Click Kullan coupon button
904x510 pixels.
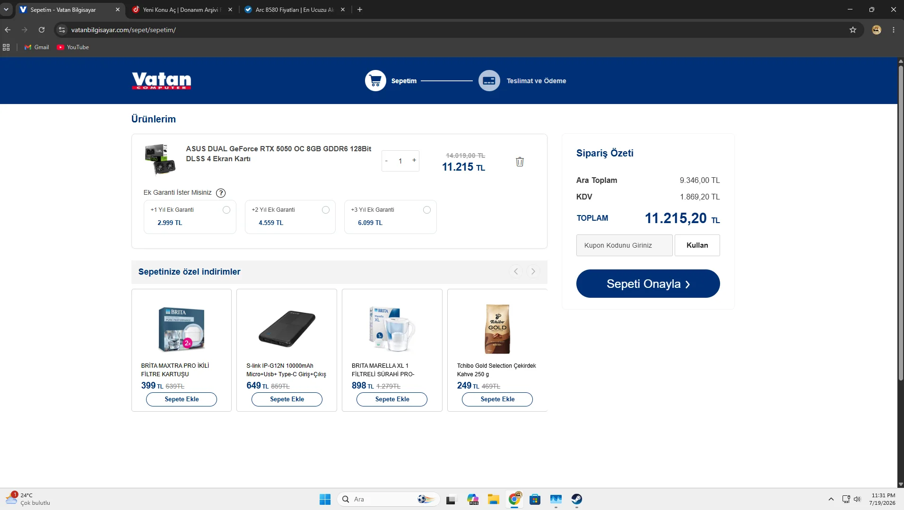point(697,245)
